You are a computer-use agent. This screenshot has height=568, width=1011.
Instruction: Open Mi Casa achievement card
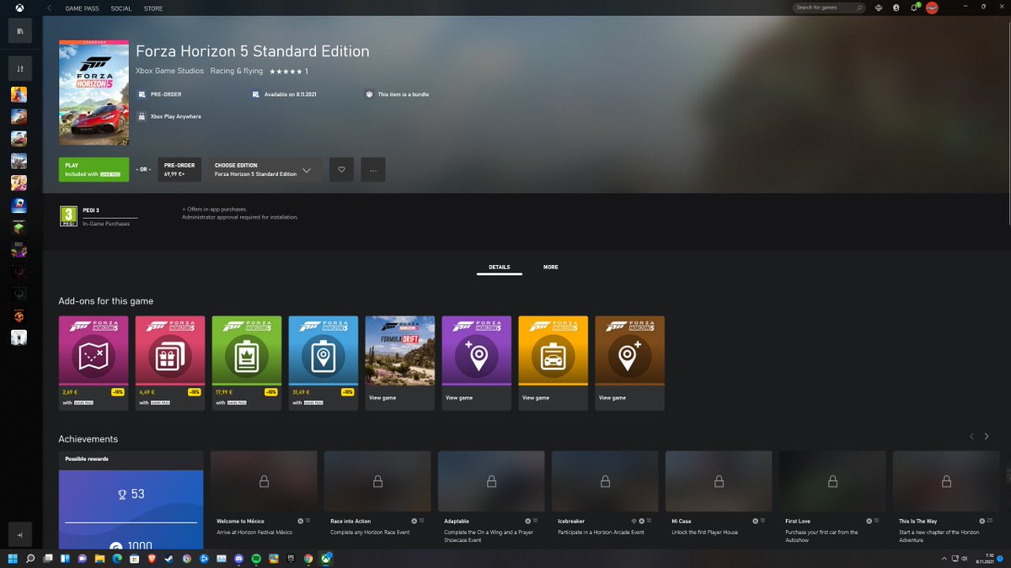(x=719, y=500)
